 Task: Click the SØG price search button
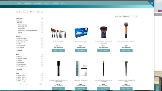point(41,84)
